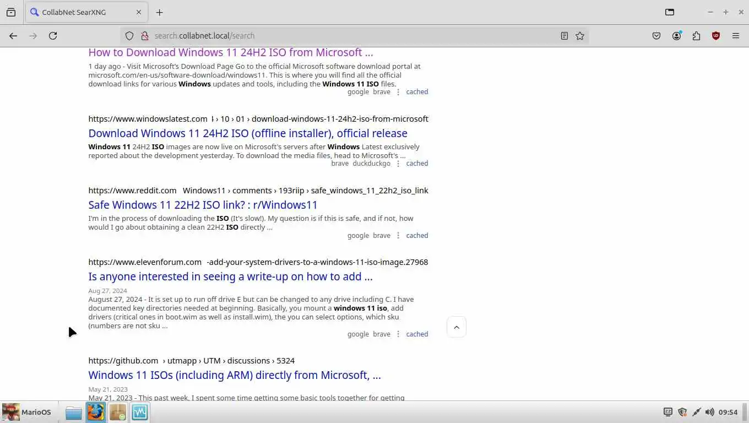
Task: Click 'google' engine label on Reddit result
Action: 358,236
